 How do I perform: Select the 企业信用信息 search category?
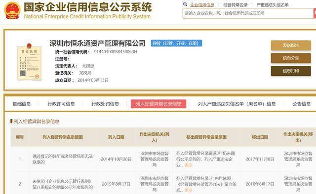pos(202,5)
